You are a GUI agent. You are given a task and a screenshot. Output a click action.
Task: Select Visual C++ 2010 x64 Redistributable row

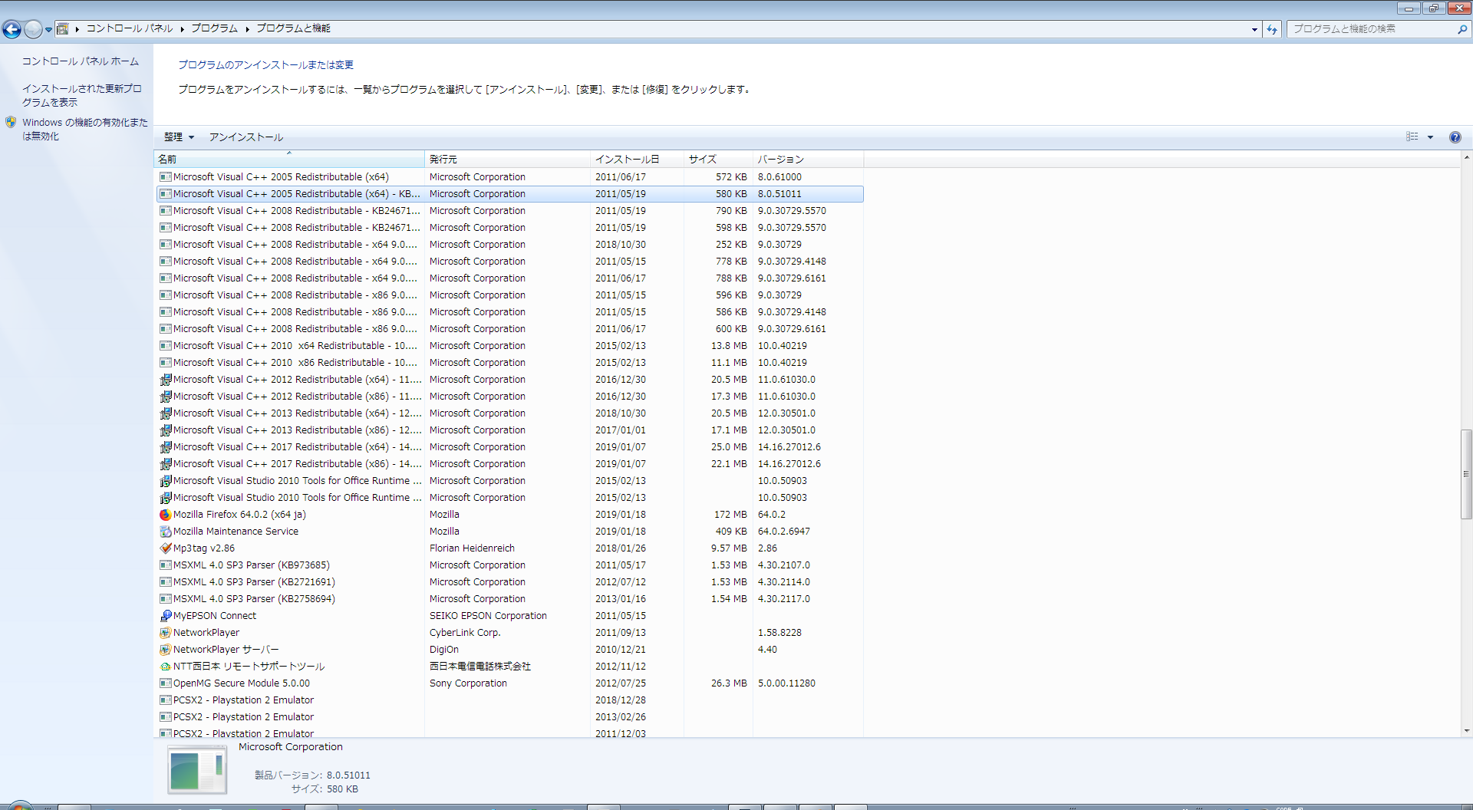(x=510, y=346)
